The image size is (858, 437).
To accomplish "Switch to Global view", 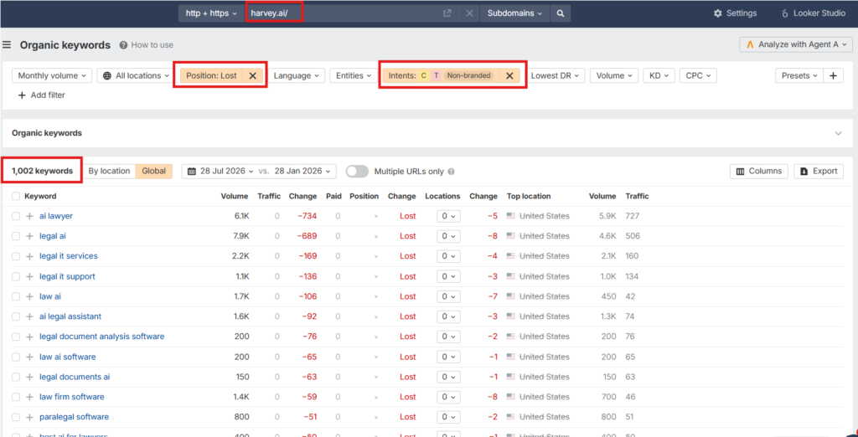I will click(154, 171).
